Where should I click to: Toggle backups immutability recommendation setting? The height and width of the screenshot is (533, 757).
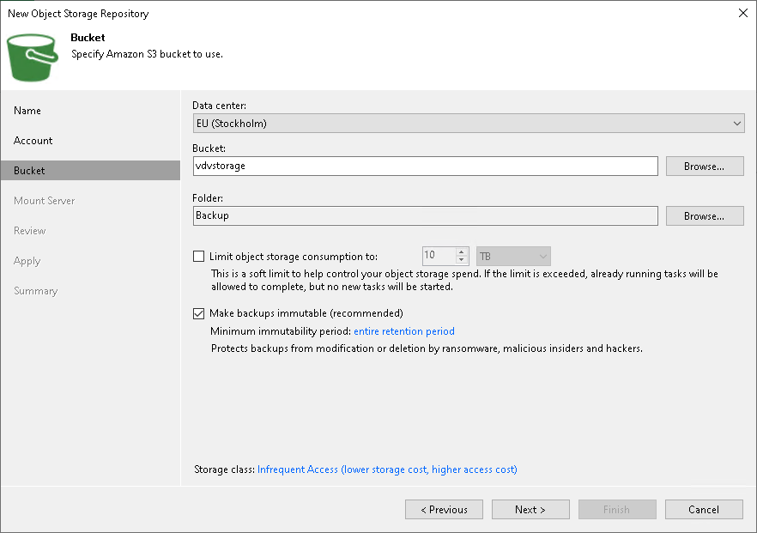[x=198, y=313]
